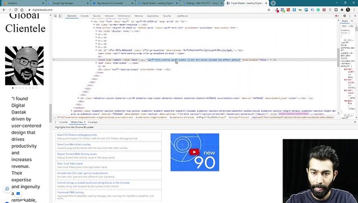Close the DevTools panel
The width and height of the screenshot is (358, 203).
355,16
